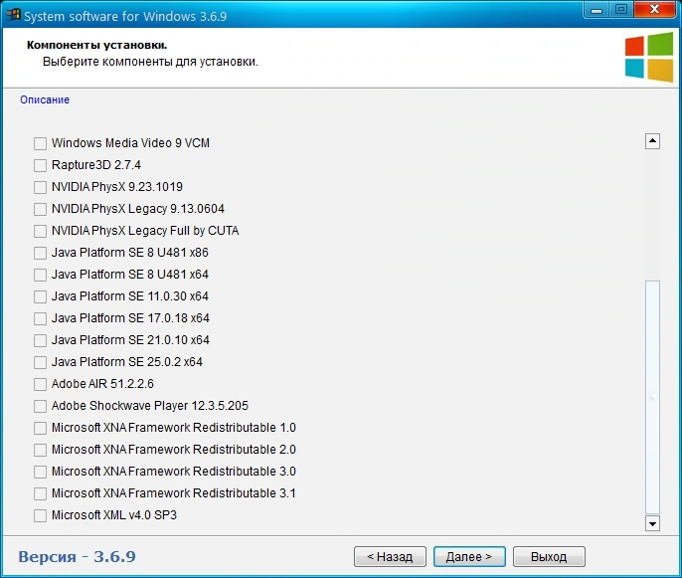Click the scrollbar up arrow
Viewport: 682px width, 578px height.
652,141
